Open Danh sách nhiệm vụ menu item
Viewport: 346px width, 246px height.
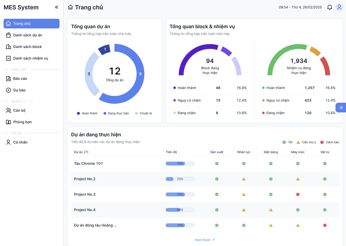tap(31, 58)
